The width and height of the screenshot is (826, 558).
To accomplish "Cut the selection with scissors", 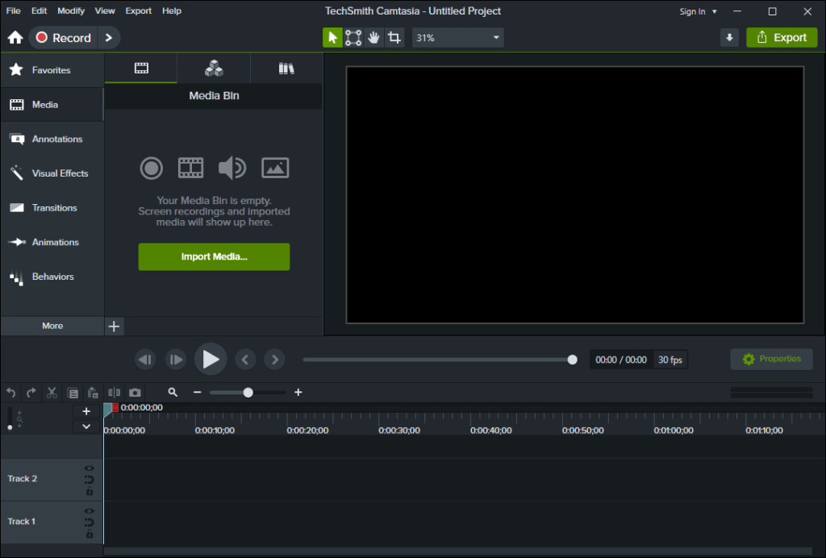I will pyautogui.click(x=52, y=393).
